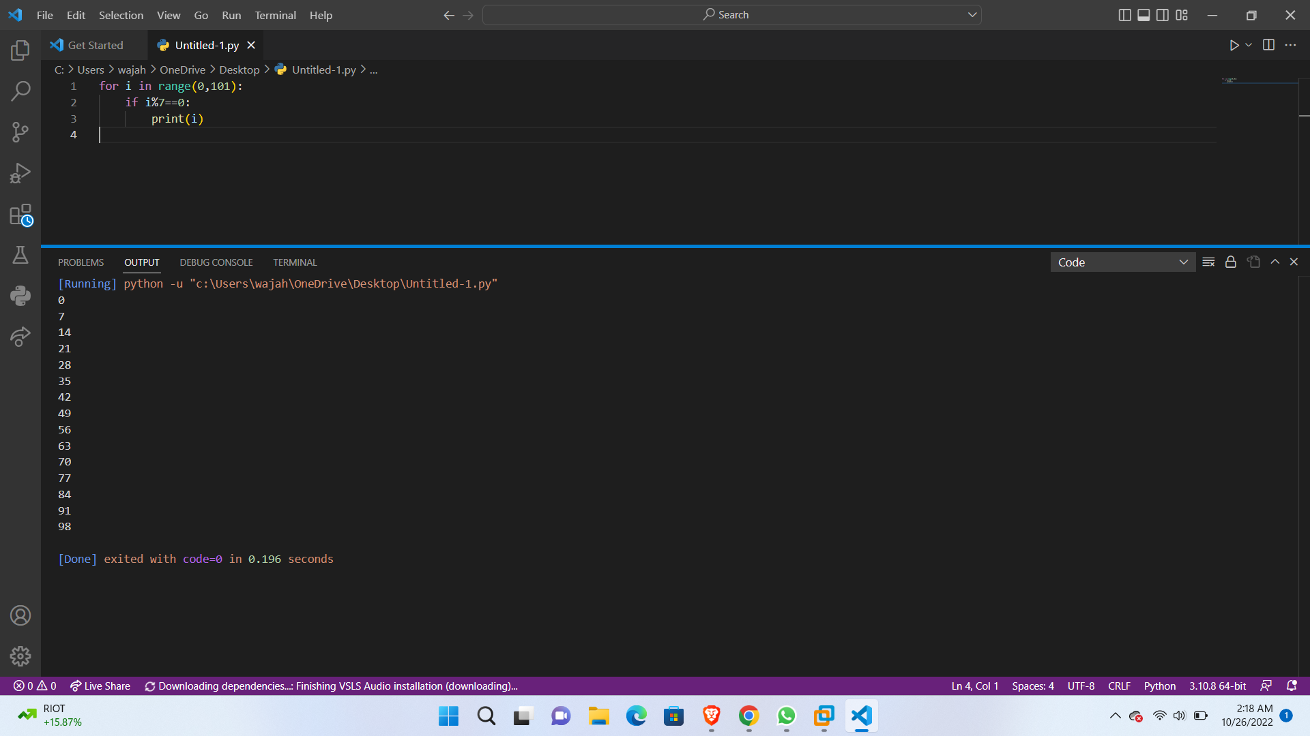The height and width of the screenshot is (736, 1310).
Task: Toggle the primary side bar layout button
Action: click(x=1124, y=15)
